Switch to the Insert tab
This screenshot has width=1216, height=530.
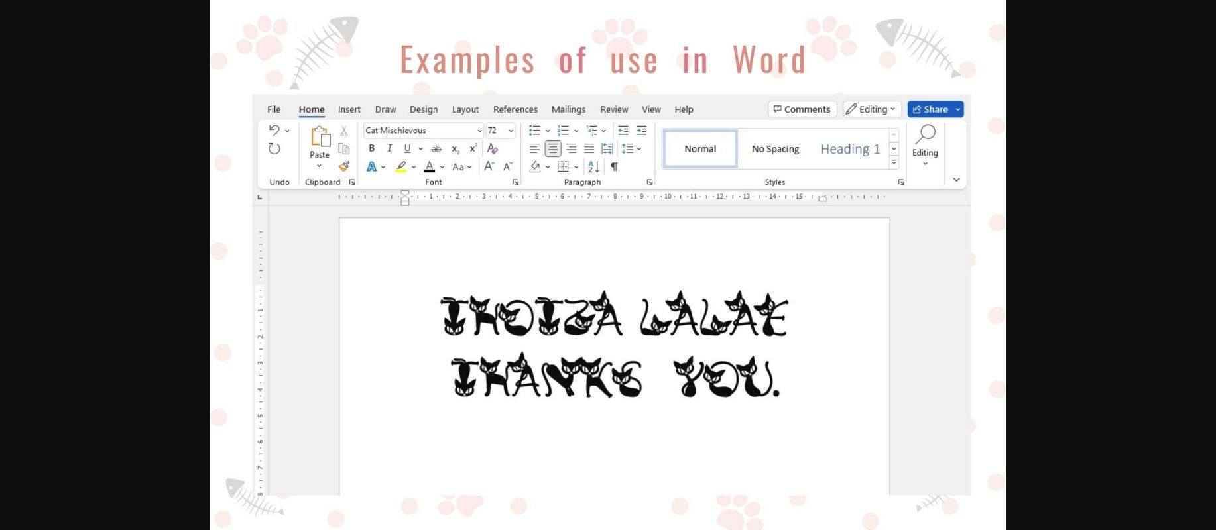(x=349, y=109)
